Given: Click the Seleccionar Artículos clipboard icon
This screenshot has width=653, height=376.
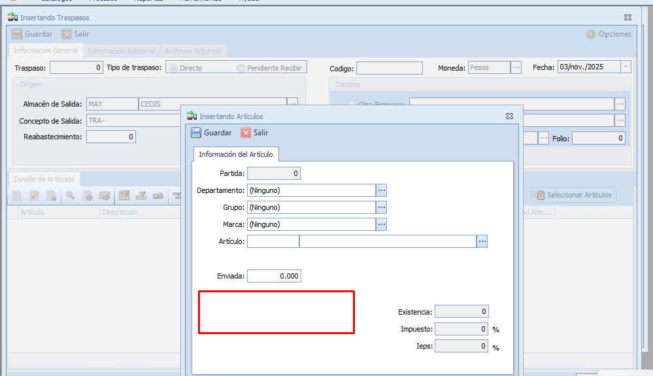Looking at the screenshot, I should click(539, 195).
